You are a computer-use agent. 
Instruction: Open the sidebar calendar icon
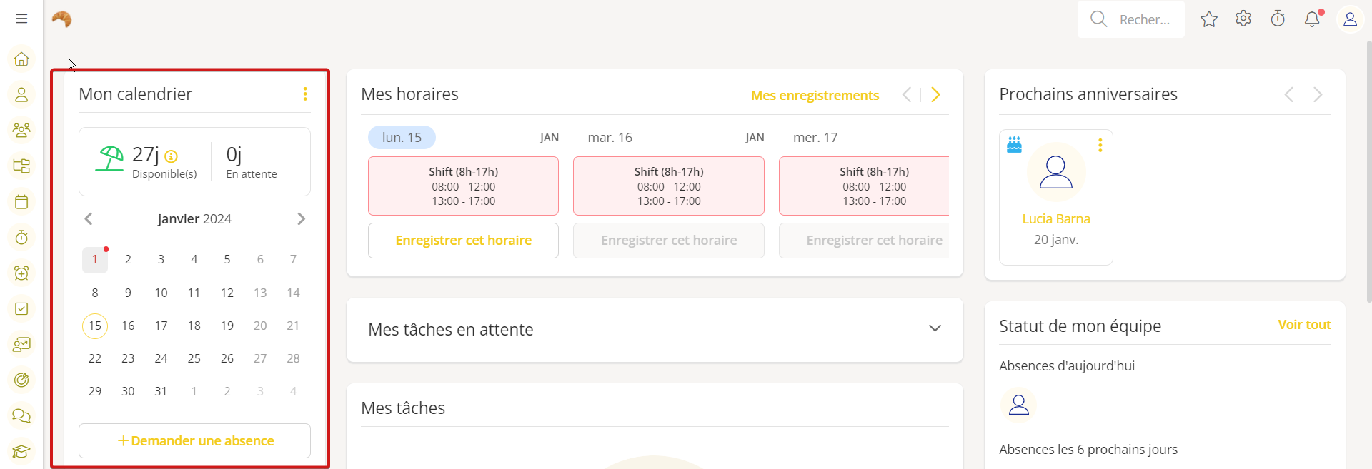coord(21,202)
